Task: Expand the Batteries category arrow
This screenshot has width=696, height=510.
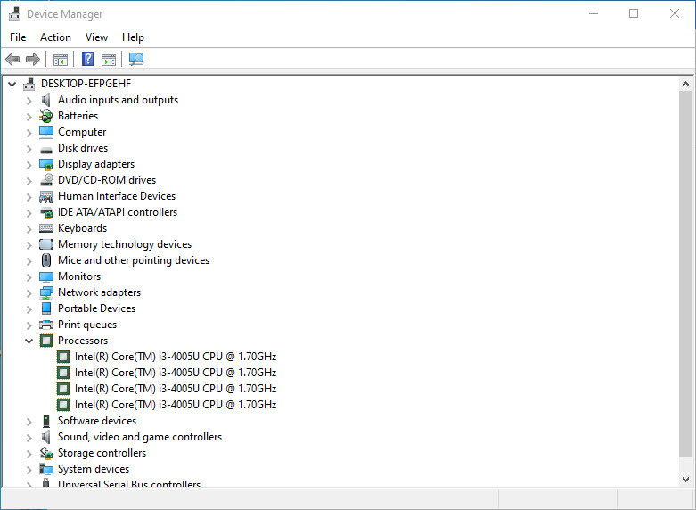Action: pyautogui.click(x=29, y=117)
